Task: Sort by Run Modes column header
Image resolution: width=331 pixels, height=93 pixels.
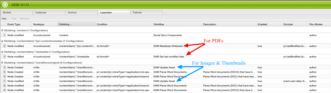Action: (319, 24)
